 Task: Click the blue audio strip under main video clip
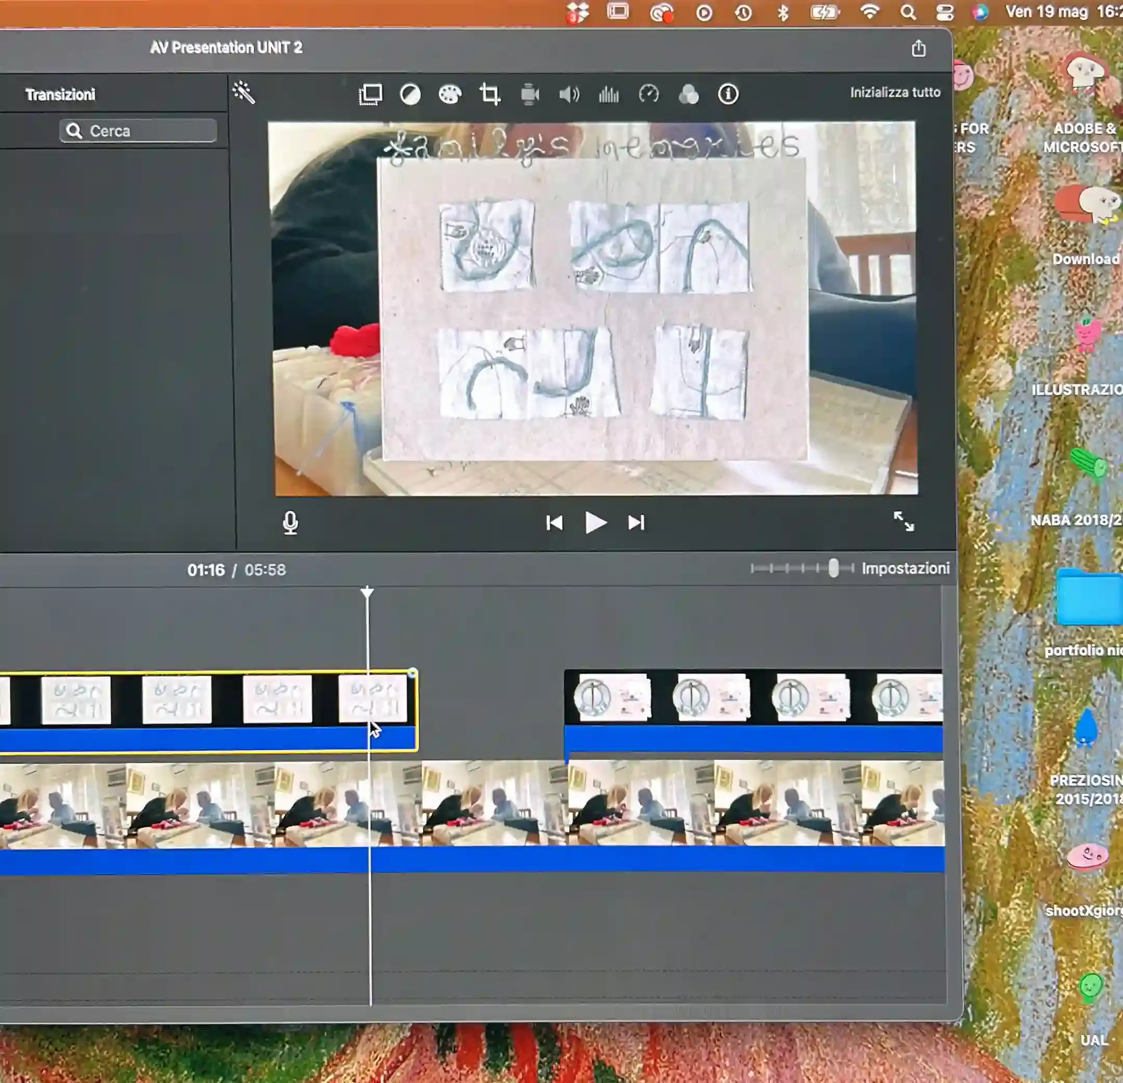coord(472,860)
